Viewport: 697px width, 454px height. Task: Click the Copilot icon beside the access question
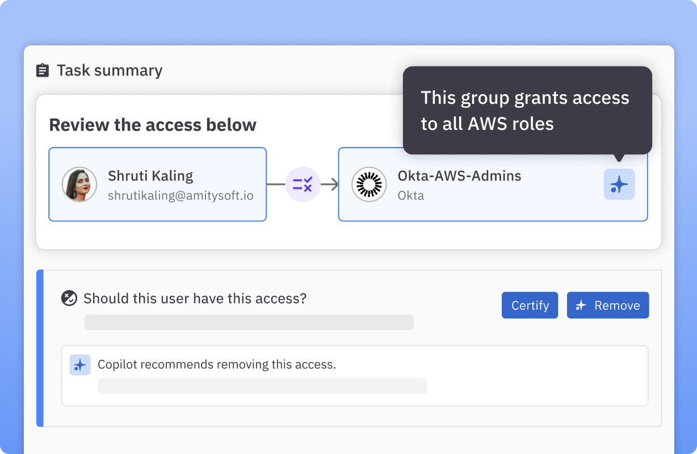[69, 297]
